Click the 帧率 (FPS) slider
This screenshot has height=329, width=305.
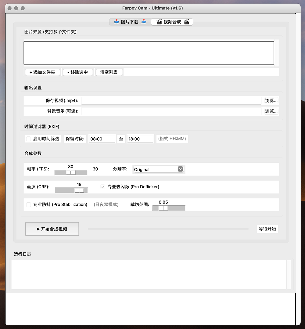[71, 172]
